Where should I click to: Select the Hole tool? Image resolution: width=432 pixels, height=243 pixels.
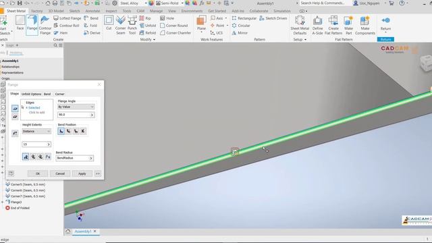click(x=167, y=18)
